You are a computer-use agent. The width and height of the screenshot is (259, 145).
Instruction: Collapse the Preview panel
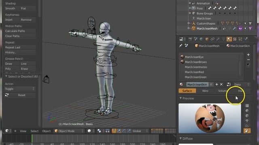click(180, 98)
